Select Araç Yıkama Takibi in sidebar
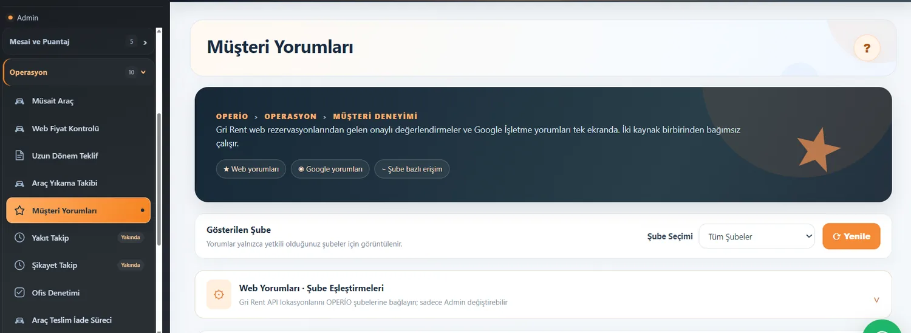 pos(78,183)
